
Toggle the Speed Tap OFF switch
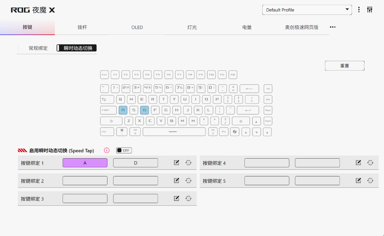pyautogui.click(x=124, y=150)
